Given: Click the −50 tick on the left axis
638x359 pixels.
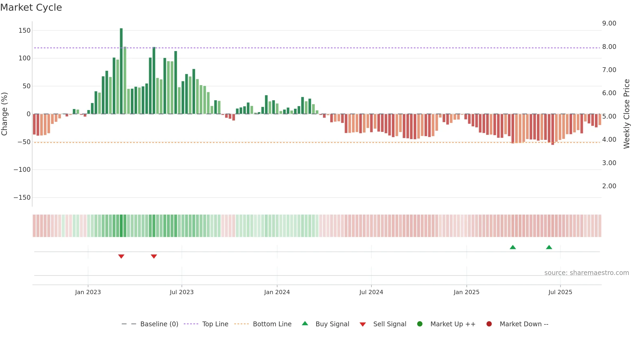Looking at the screenshot, I should (x=24, y=142).
